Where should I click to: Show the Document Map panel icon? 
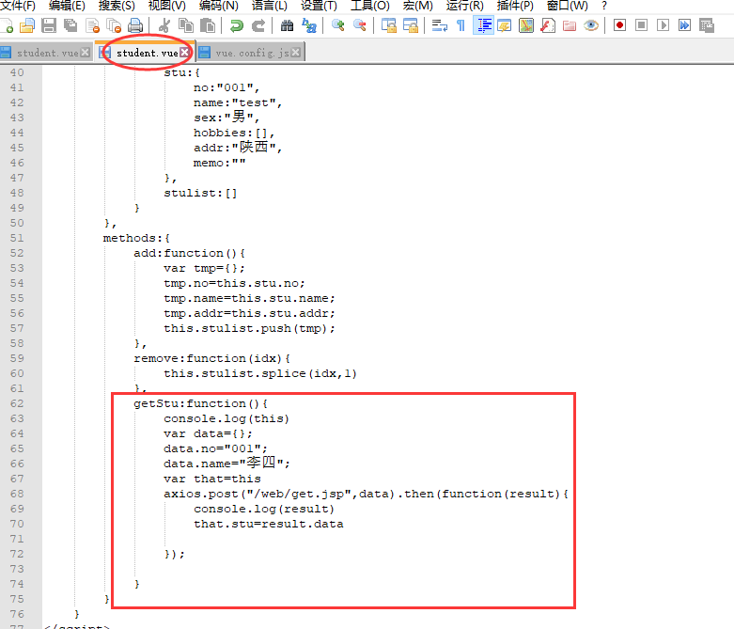point(526,25)
